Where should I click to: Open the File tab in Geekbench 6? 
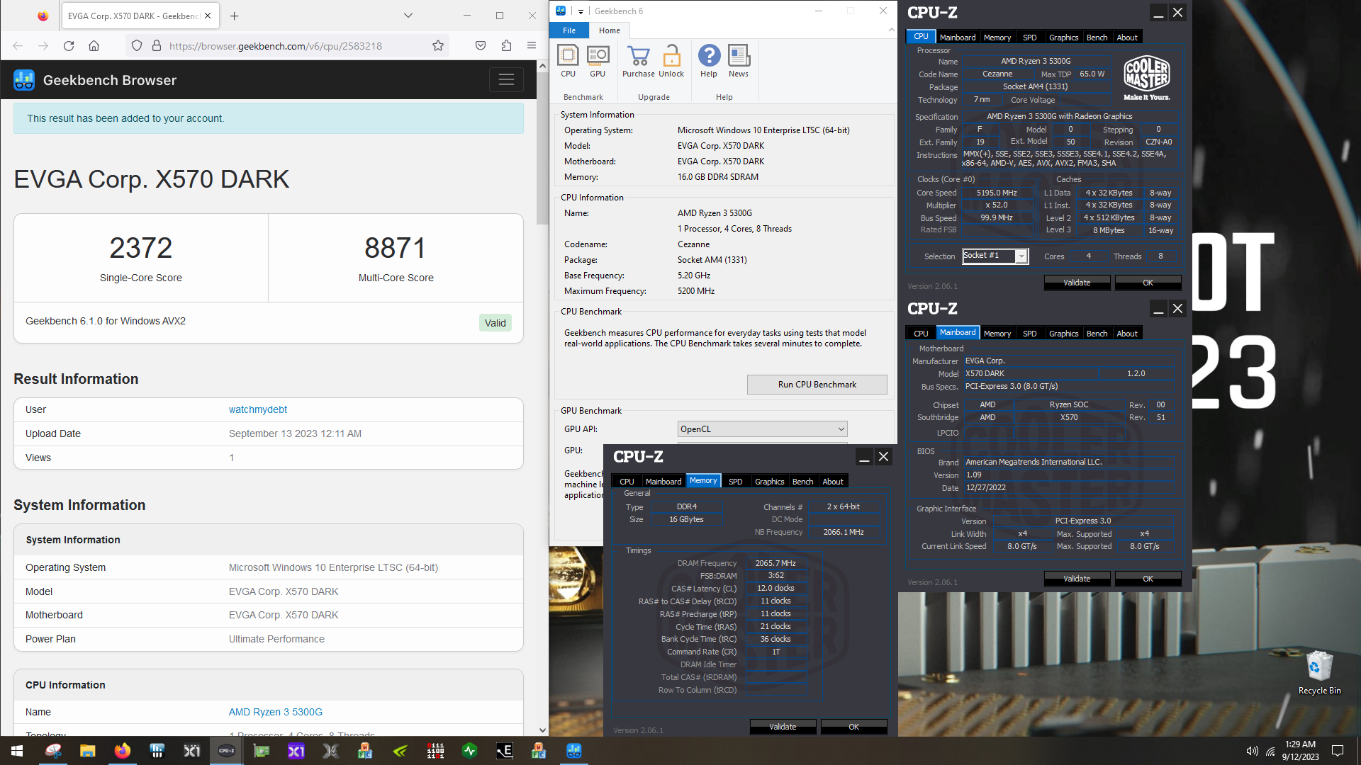[x=569, y=30]
